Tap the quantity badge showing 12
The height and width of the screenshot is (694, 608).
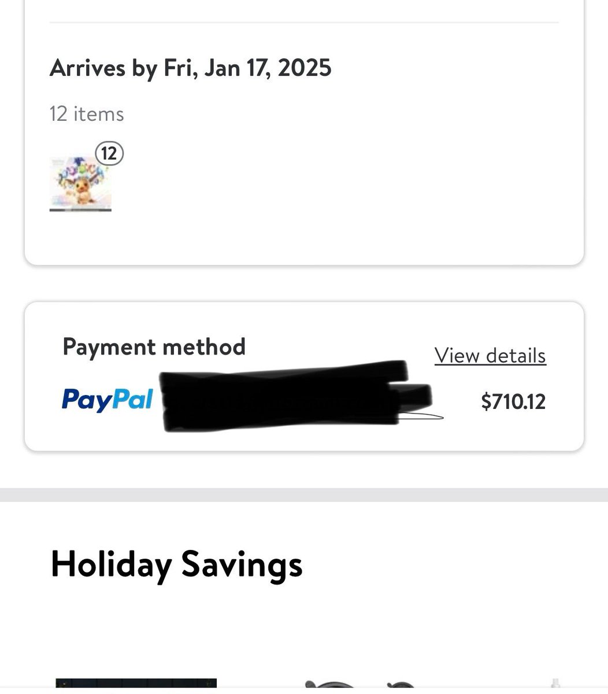pos(109,153)
